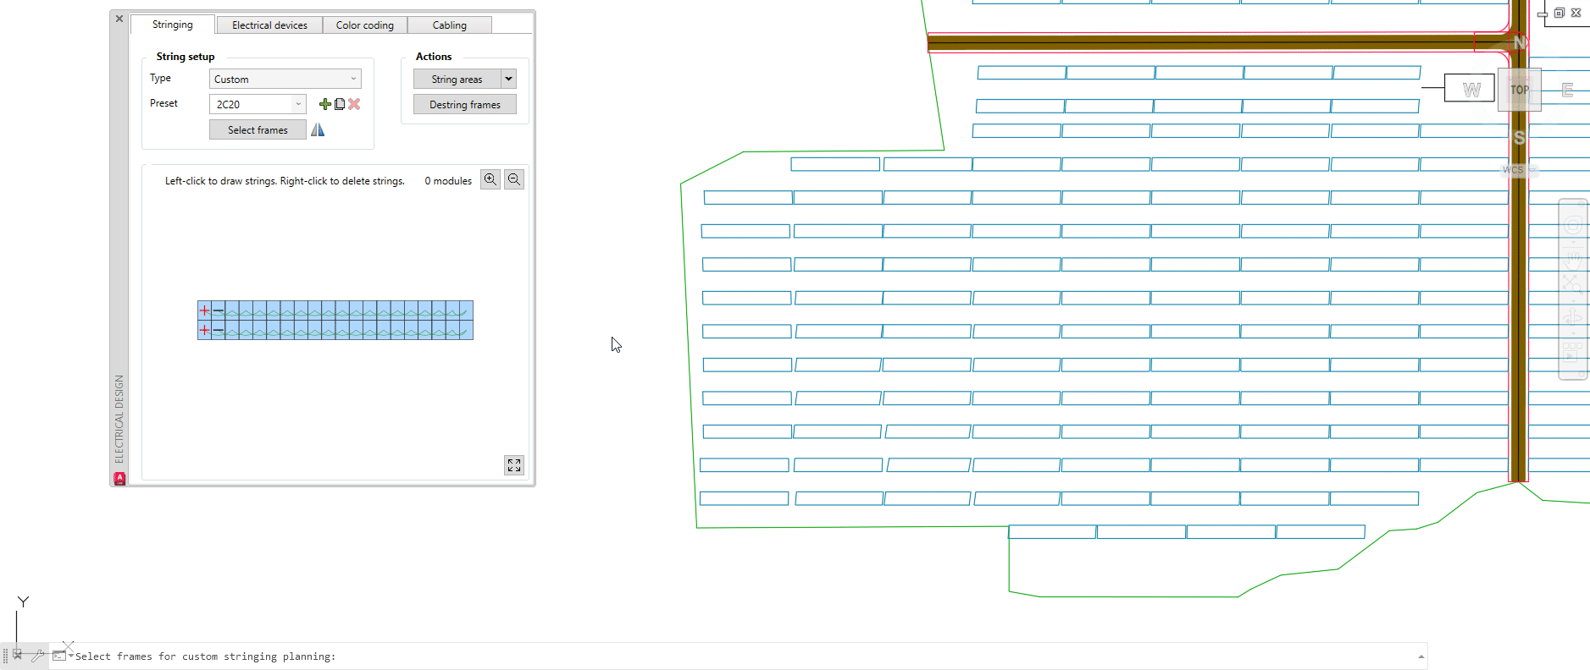
Task: Open command line customize wrench
Action: (37, 656)
